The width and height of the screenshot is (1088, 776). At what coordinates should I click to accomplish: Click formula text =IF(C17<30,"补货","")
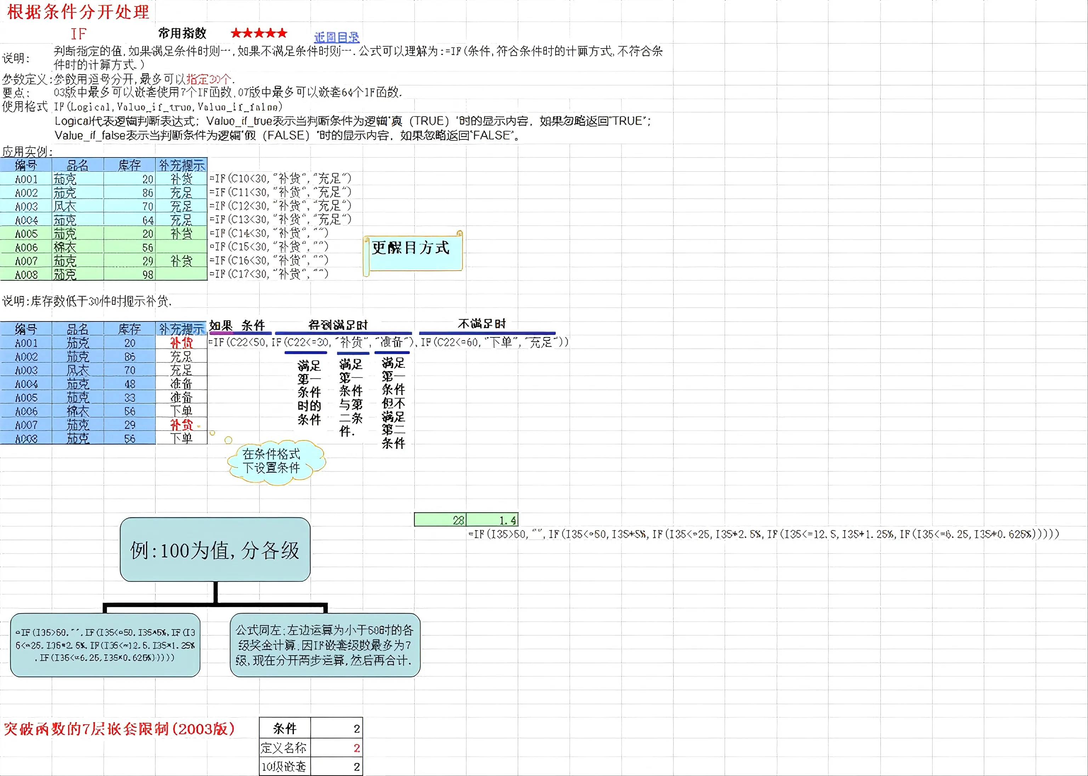pyautogui.click(x=269, y=274)
